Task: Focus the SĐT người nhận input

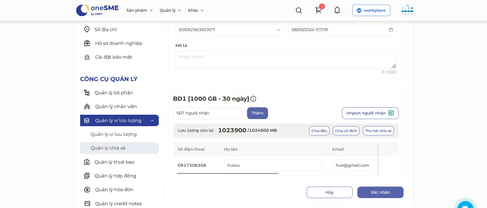Action: point(208,113)
